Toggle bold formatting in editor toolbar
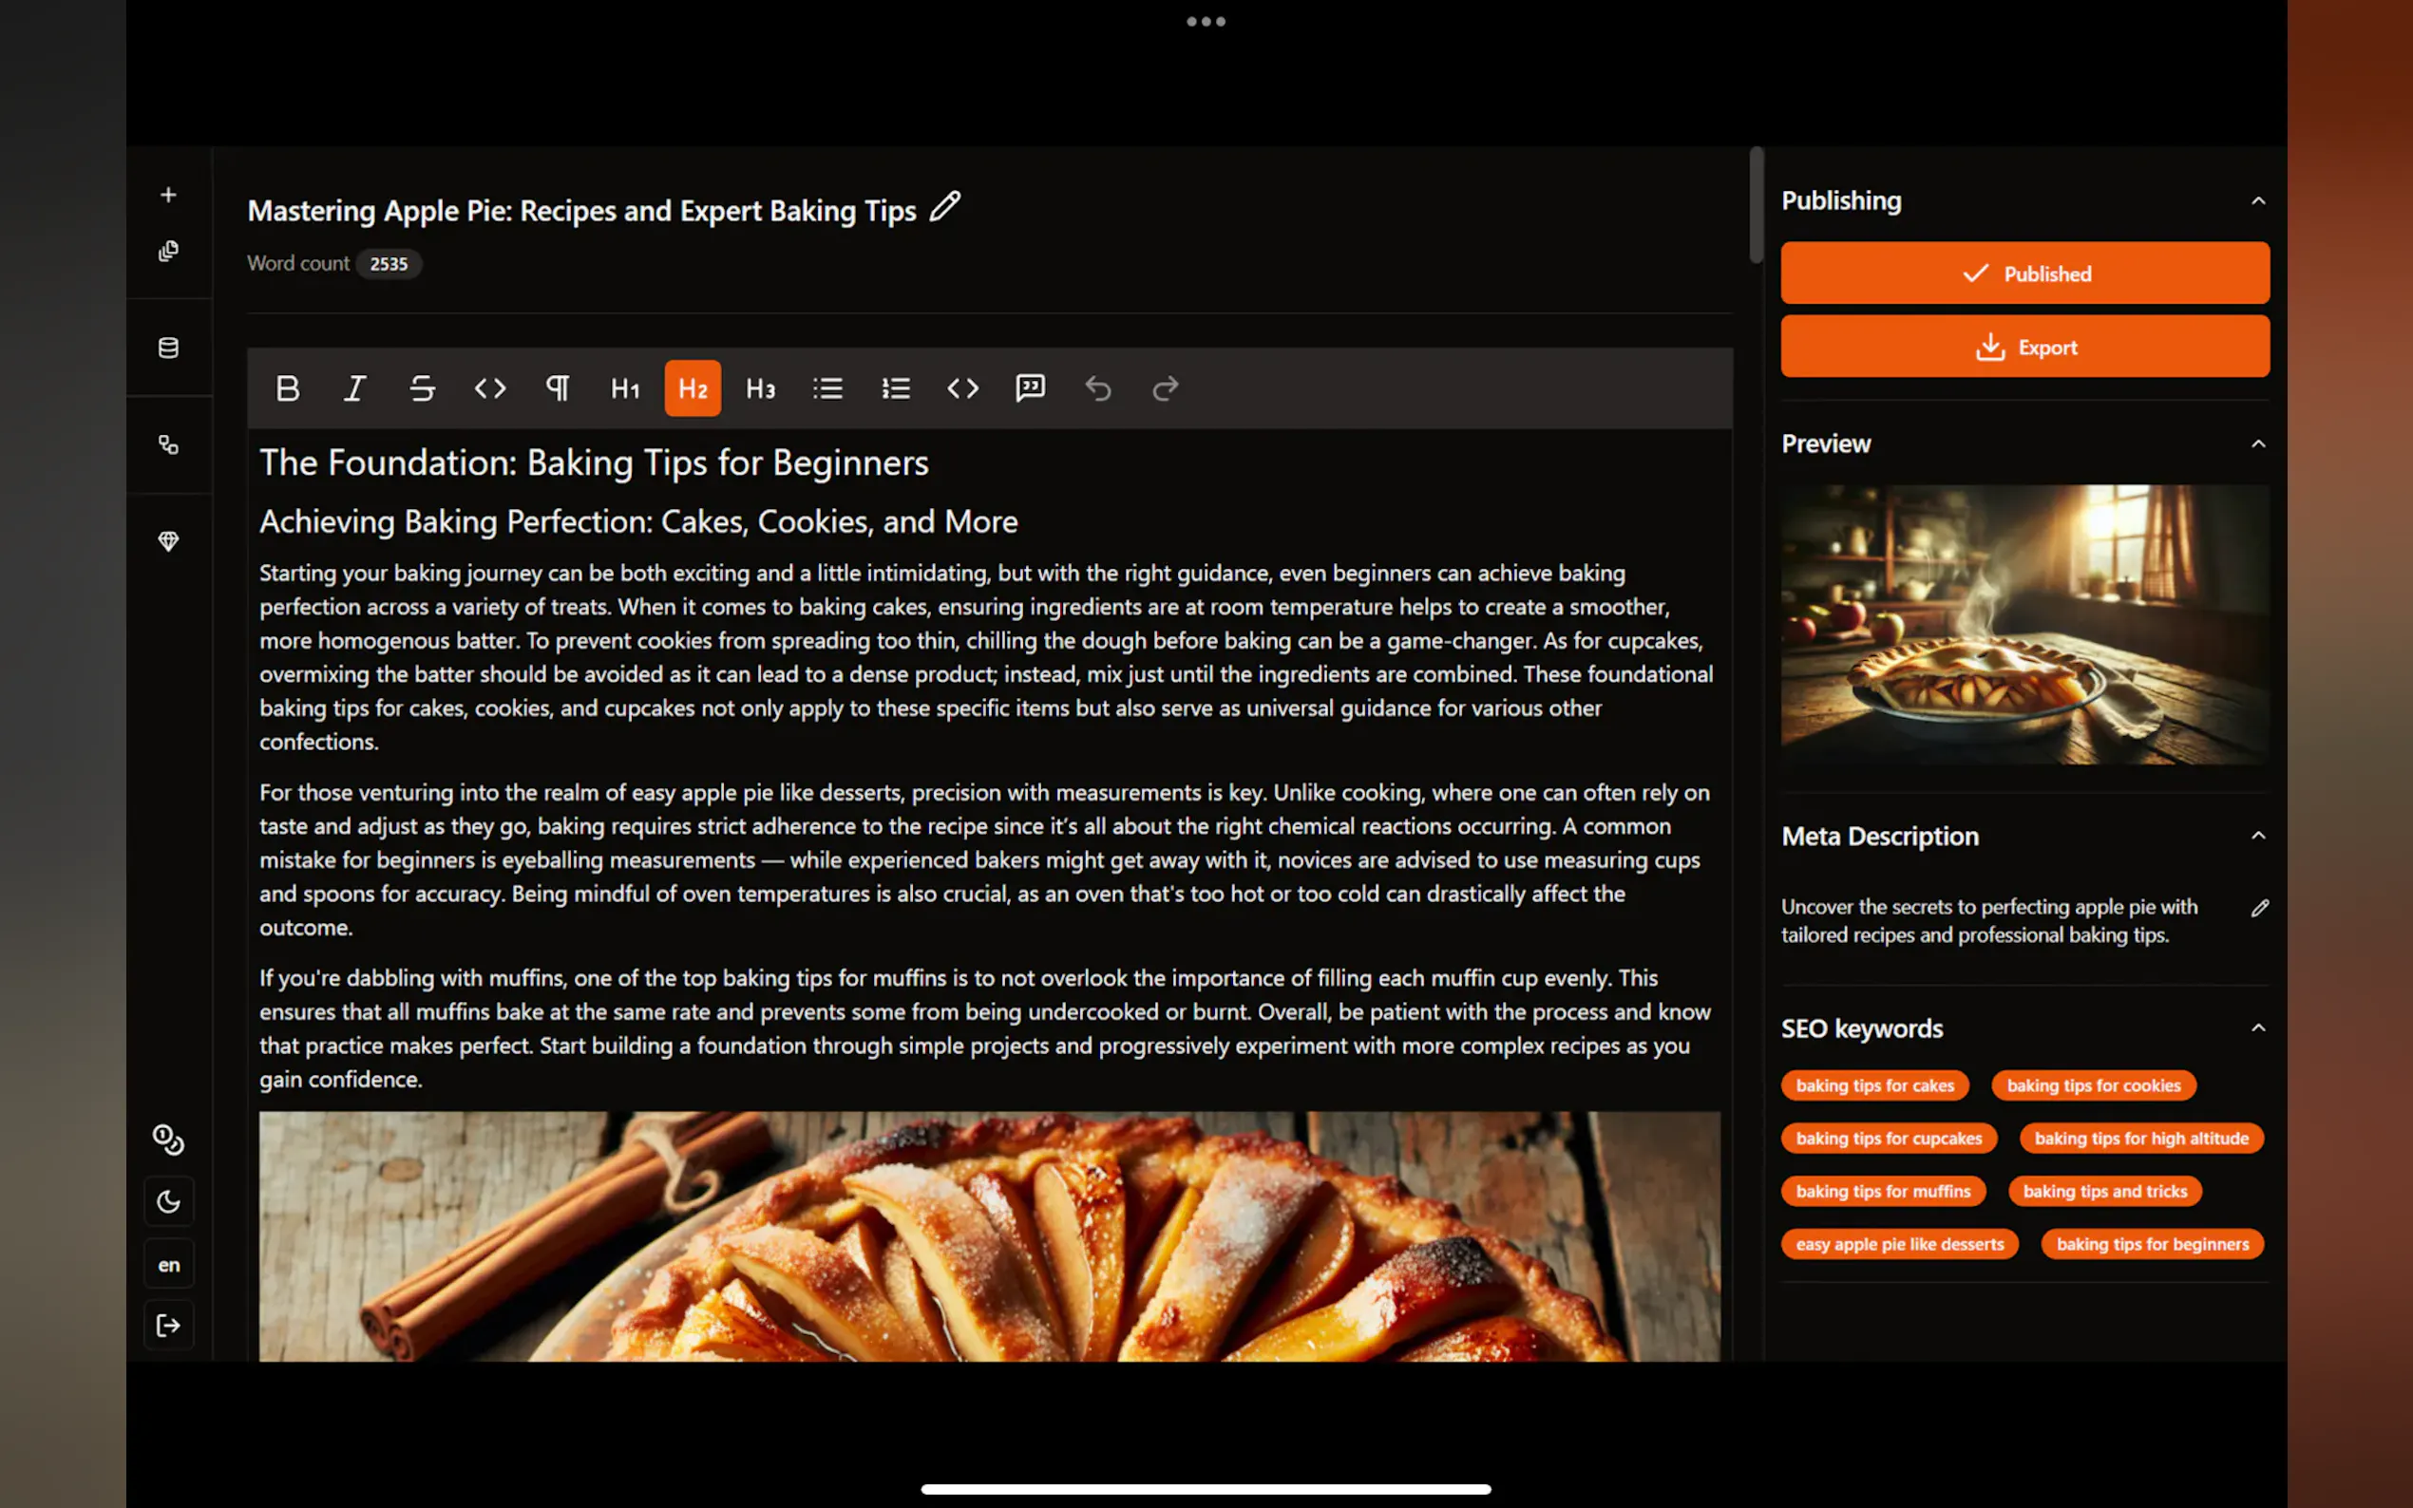This screenshot has width=2413, height=1508. tap(287, 388)
